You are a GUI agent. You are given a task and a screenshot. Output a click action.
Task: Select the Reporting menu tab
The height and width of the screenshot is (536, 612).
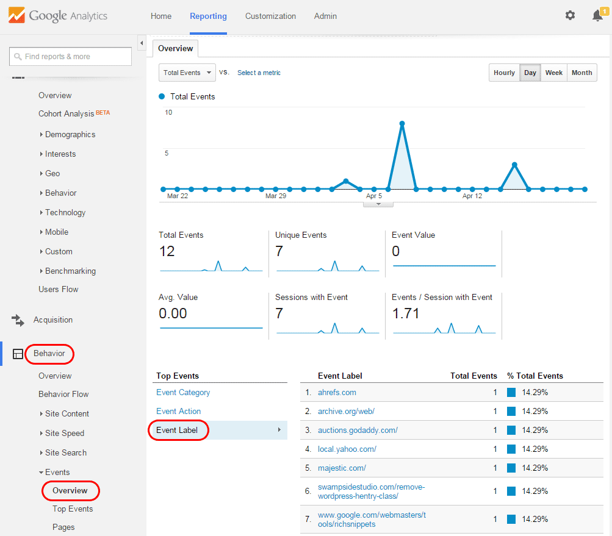coord(208,16)
